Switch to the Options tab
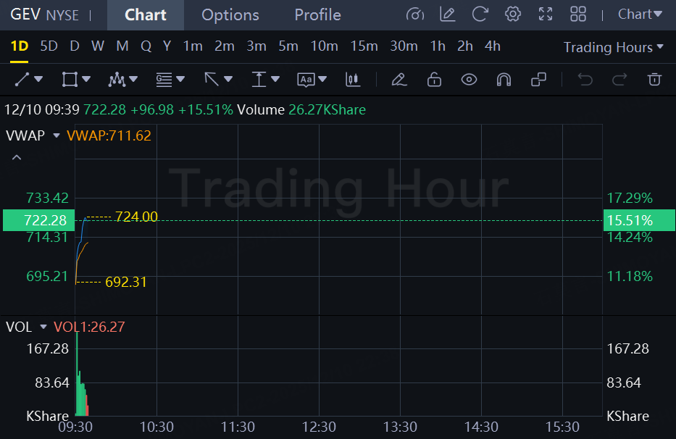Viewport: 676px width, 439px height. click(x=230, y=14)
